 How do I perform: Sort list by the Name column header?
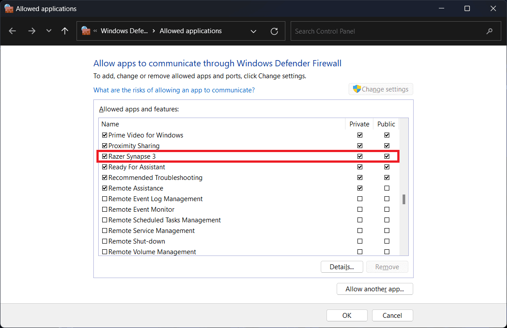click(222, 124)
